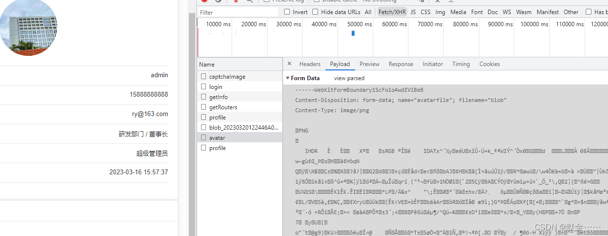Click the blue request bar in timeline
The width and height of the screenshot is (608, 236).
pos(353,33)
